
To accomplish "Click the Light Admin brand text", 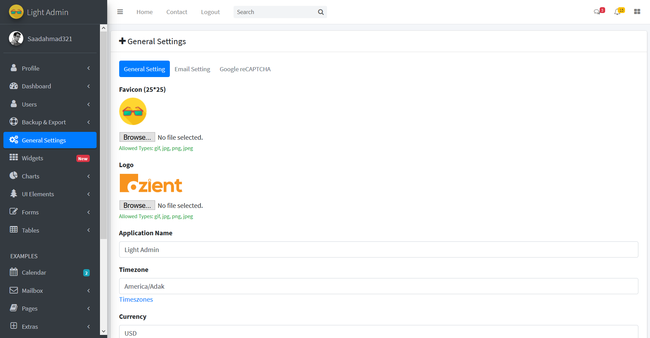I will 48,12.
